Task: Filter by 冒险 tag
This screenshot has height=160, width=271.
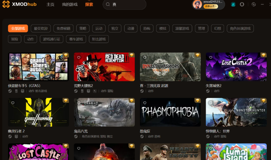Action: click(x=15, y=39)
